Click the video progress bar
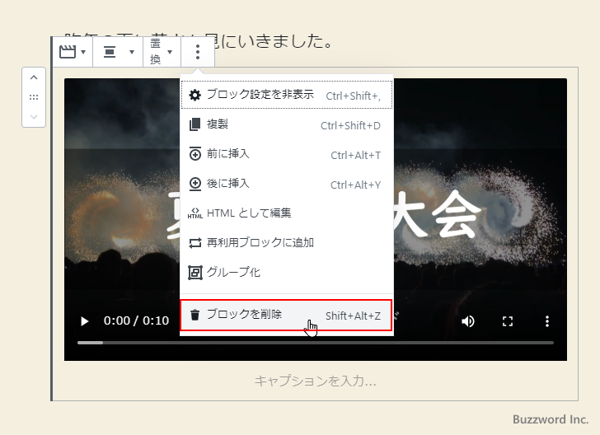The width and height of the screenshot is (600, 435). tap(315, 342)
